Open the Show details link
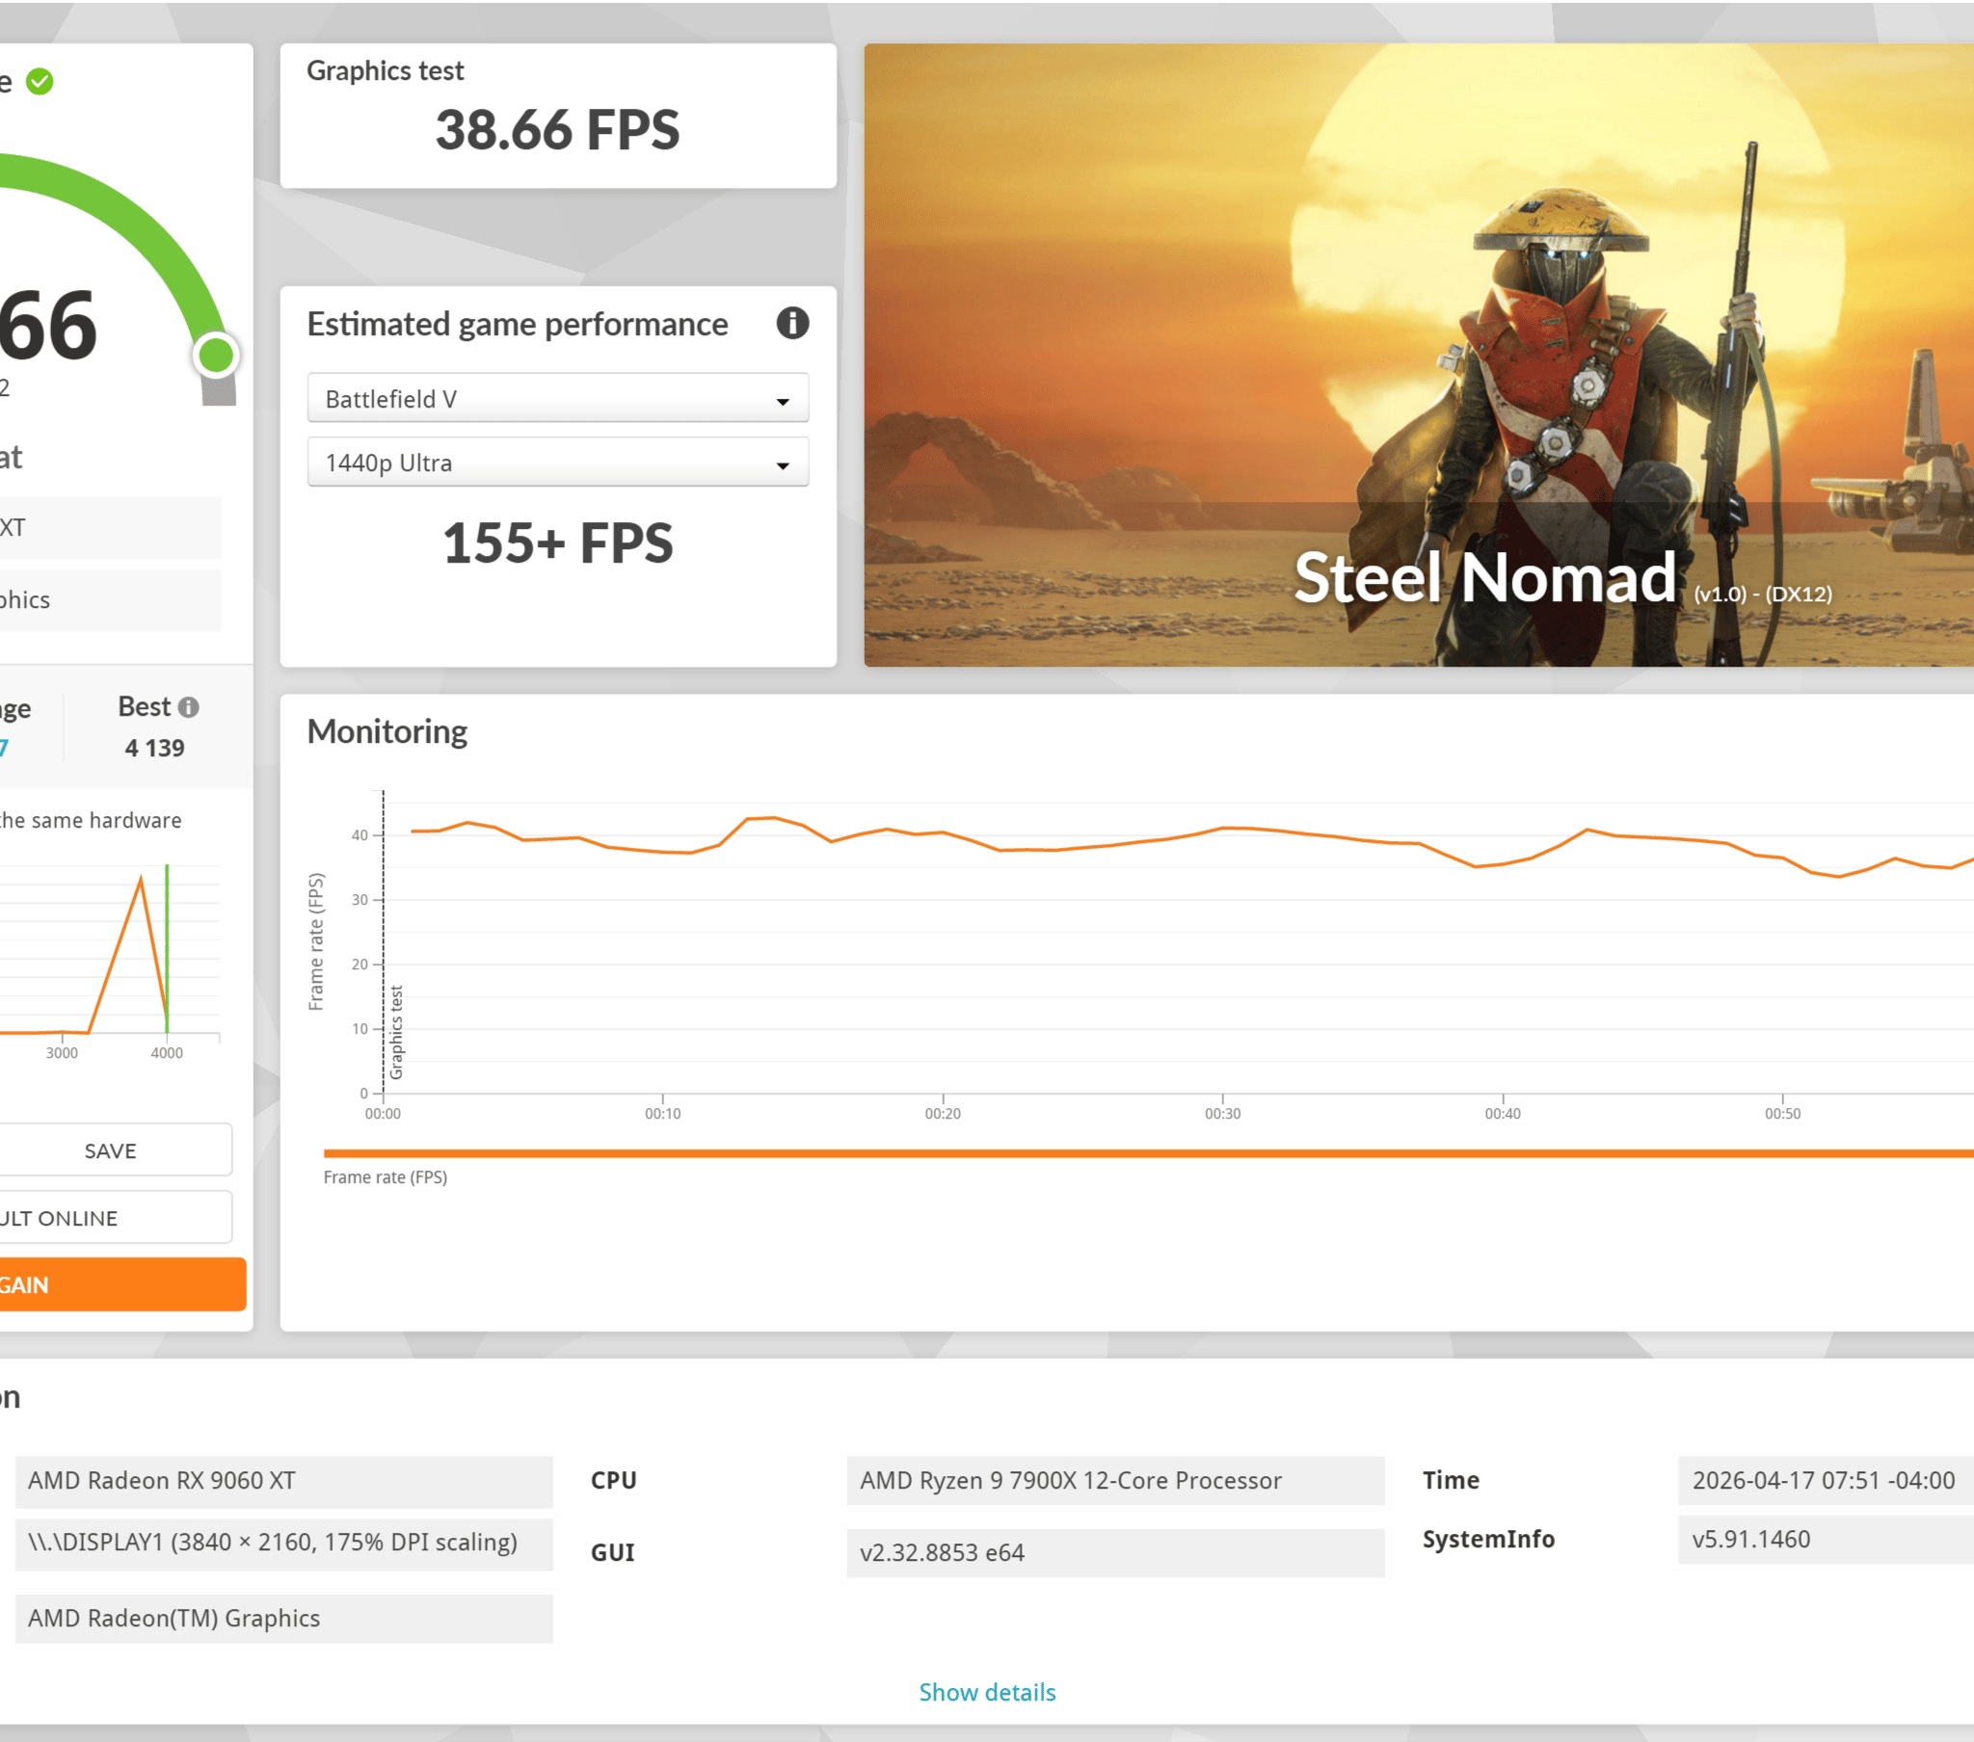Viewport: 1974px width, 1742px height. pyautogui.click(x=987, y=1692)
